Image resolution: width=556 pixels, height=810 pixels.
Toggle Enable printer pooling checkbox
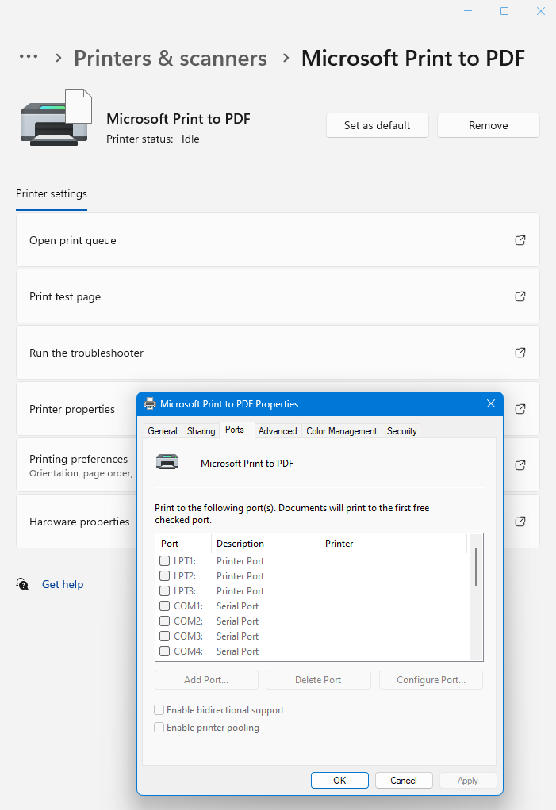click(159, 727)
